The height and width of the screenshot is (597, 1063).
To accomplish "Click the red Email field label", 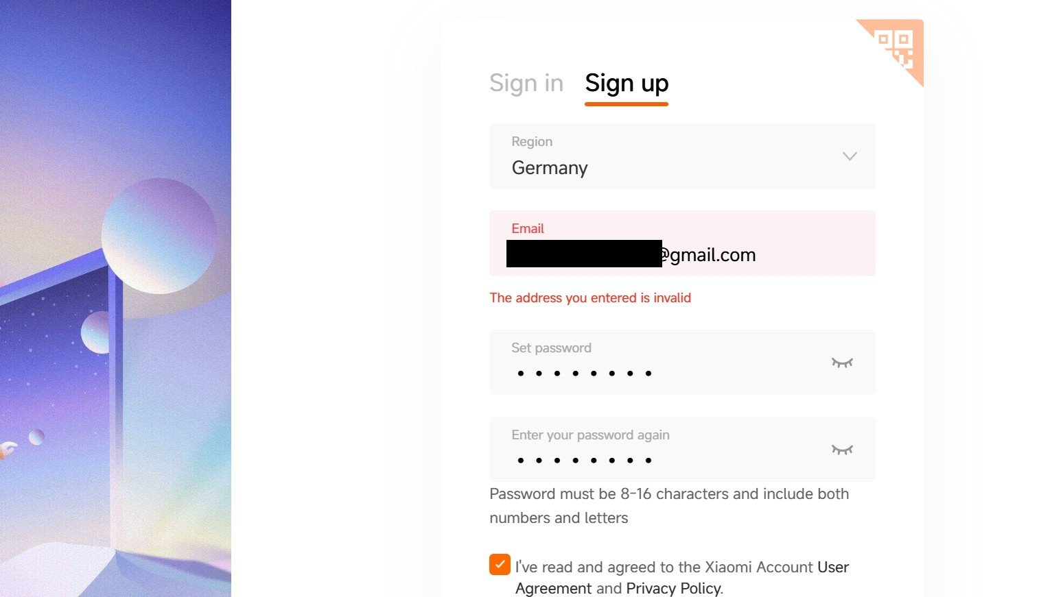I will click(x=528, y=229).
